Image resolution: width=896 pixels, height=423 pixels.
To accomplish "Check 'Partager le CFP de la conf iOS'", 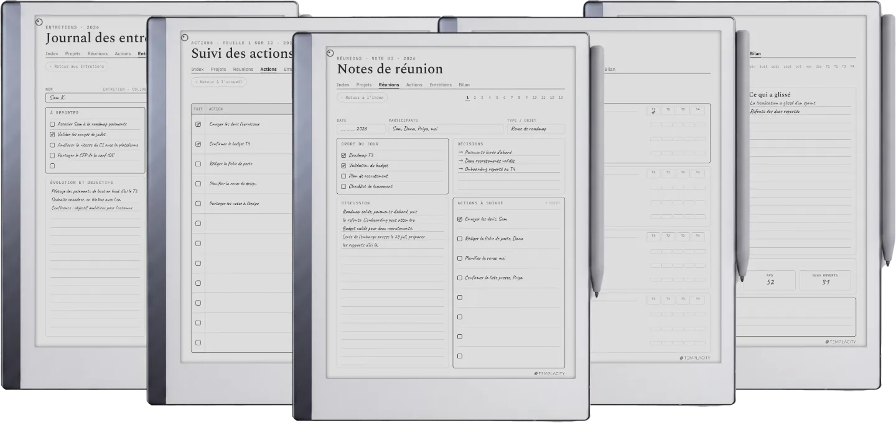I will (x=52, y=155).
